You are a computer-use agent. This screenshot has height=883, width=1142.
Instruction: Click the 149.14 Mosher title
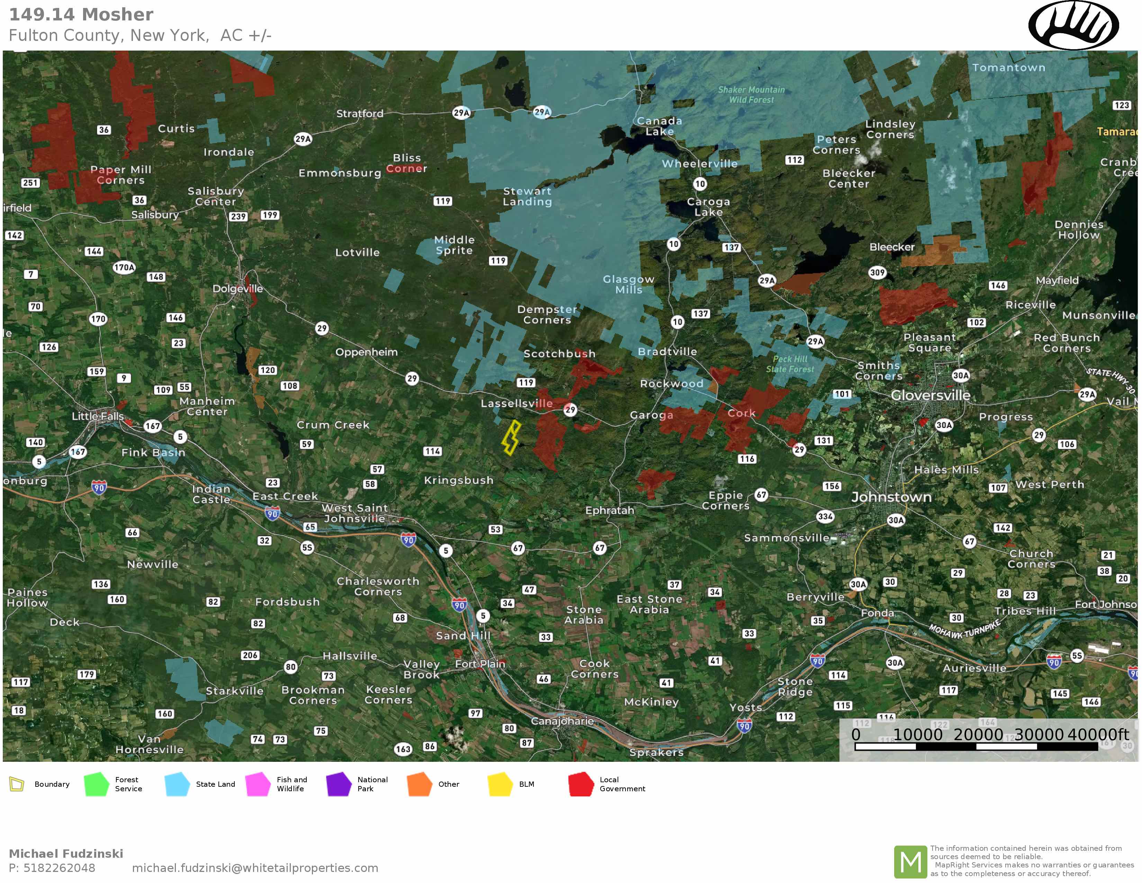pos(81,15)
